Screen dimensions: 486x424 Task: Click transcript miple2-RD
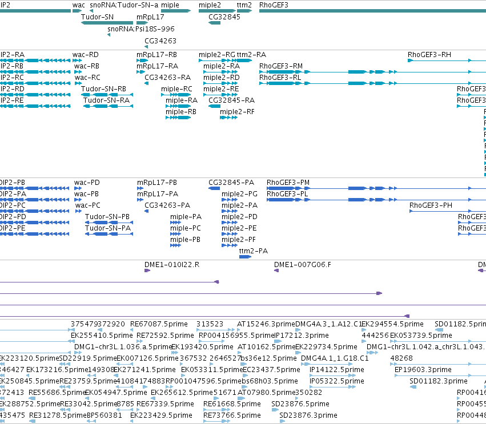(222, 78)
